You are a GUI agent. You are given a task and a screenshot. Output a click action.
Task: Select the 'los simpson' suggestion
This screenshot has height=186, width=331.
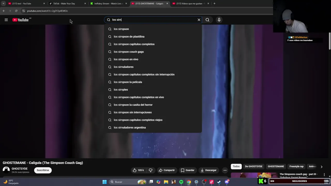(153, 29)
